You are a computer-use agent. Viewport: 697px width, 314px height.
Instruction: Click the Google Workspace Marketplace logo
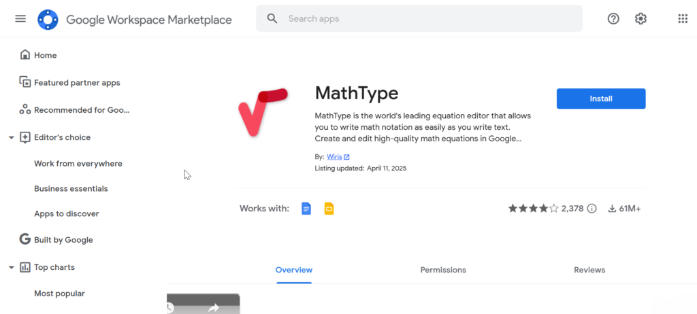point(48,19)
